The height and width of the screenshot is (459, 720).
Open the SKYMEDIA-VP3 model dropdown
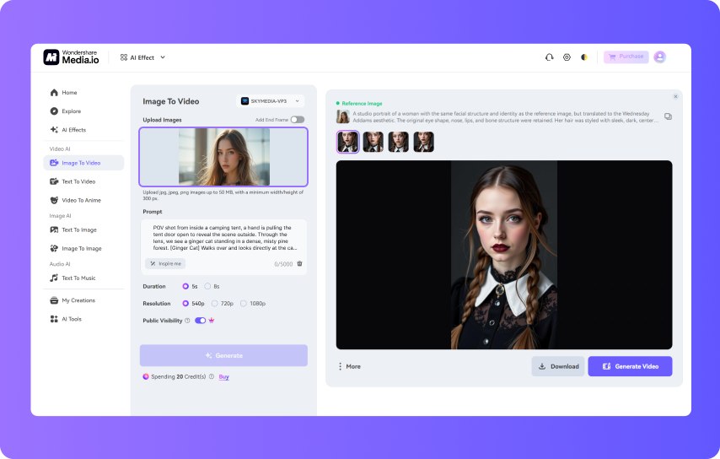pyautogui.click(x=271, y=101)
